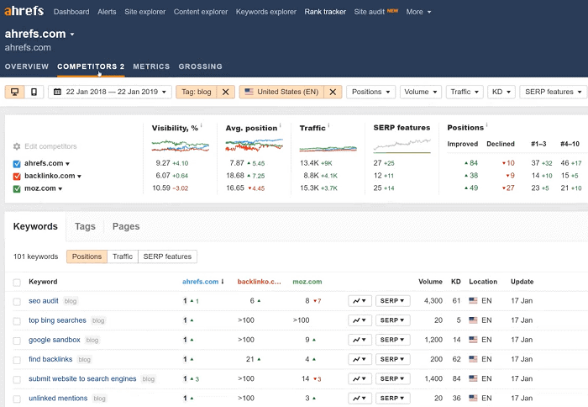
Task: Check the google sandbox keyword row
Action: (x=17, y=341)
